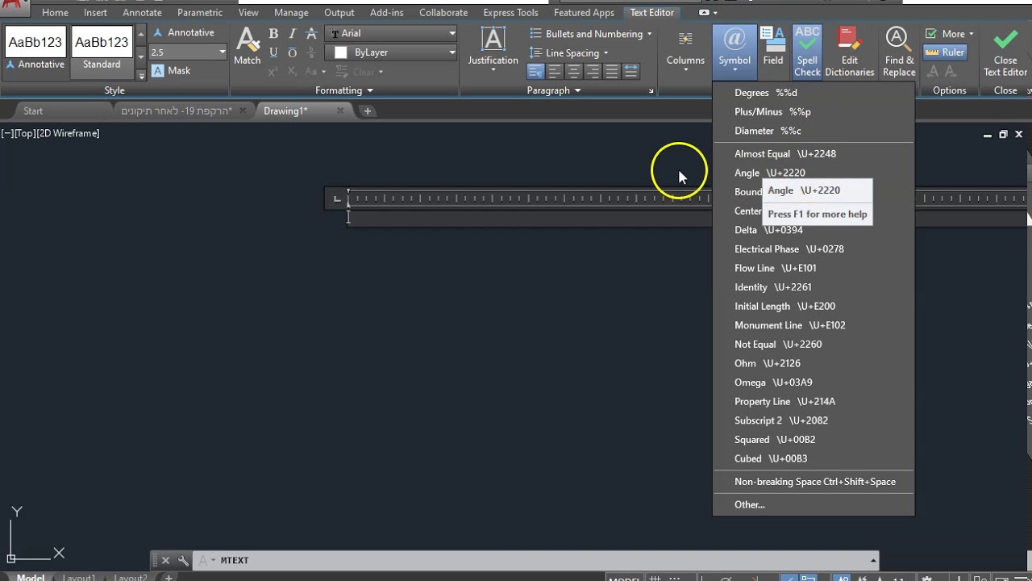Expand the text style gallery
This screenshot has height=581, width=1032.
pyautogui.click(x=142, y=75)
